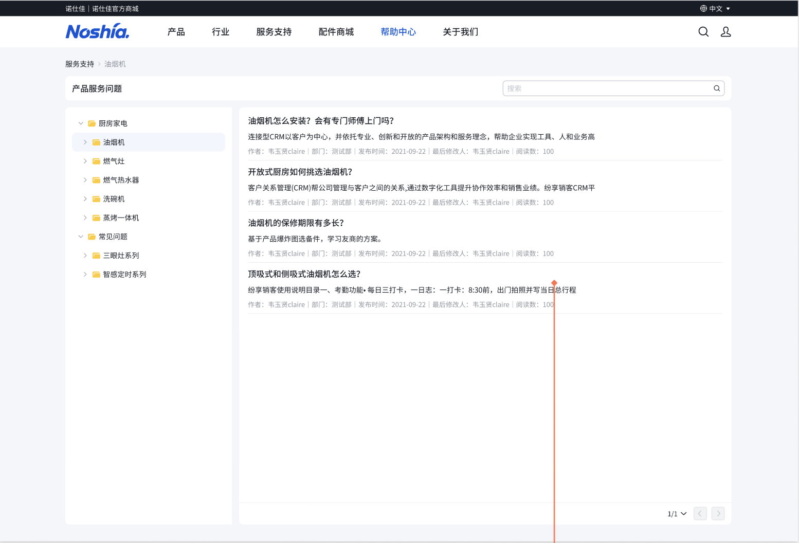This screenshot has width=799, height=543.
Task: Expand the 洗碗机 tree node arrow
Action: coord(85,199)
